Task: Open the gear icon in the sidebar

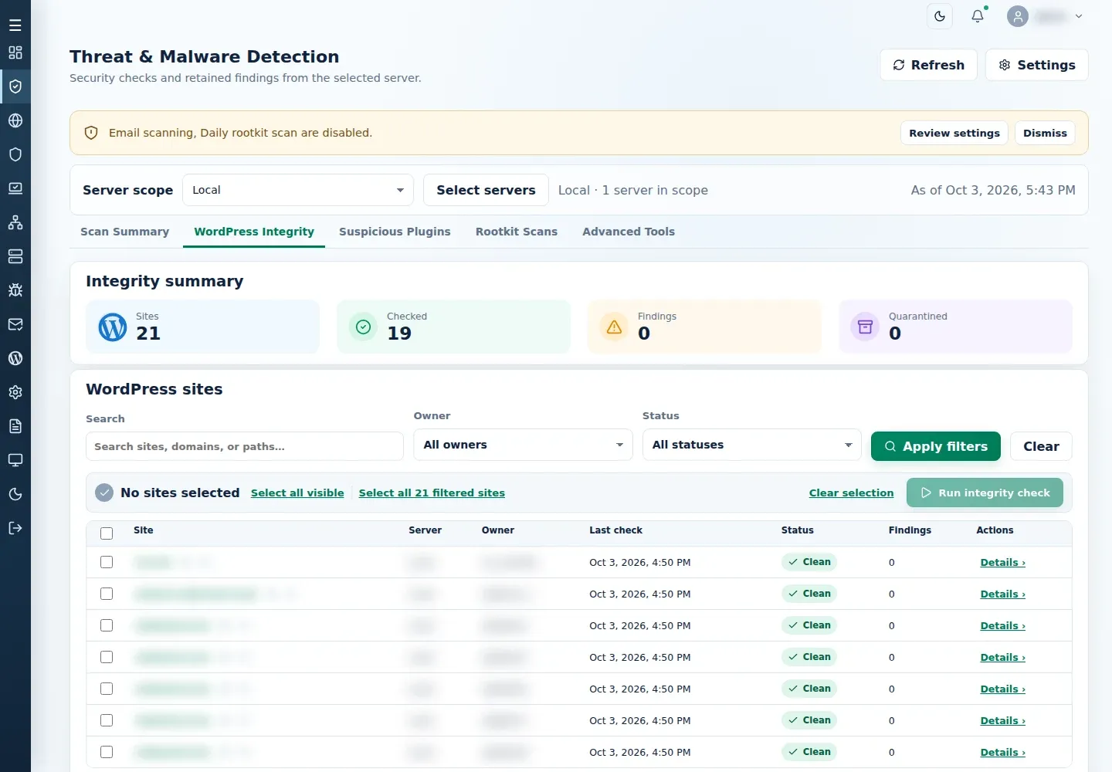Action: coord(15,392)
